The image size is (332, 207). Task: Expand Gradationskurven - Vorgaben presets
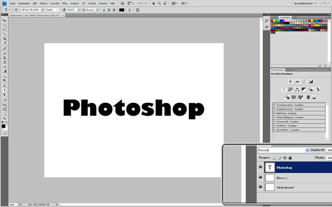[275, 109]
